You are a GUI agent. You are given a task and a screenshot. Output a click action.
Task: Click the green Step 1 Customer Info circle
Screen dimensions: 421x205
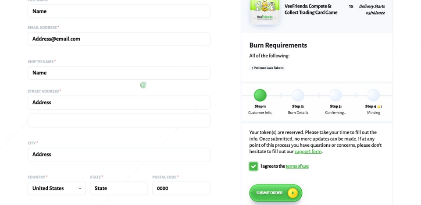coord(260,95)
